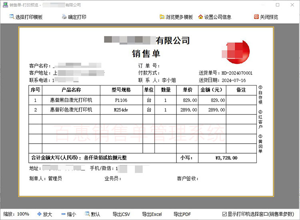This screenshot has width=300, height=220.
Task: Zoom out with 缩小 label
Action: (x=72, y=214)
